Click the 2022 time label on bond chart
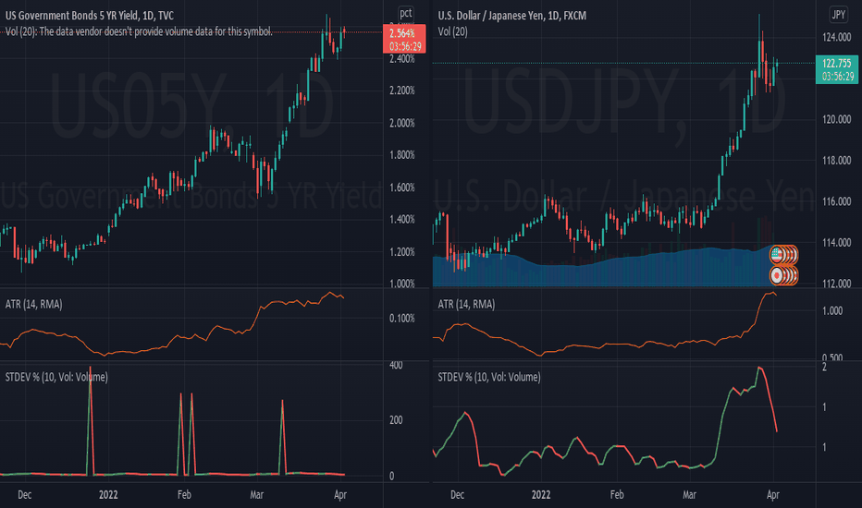 coord(108,495)
